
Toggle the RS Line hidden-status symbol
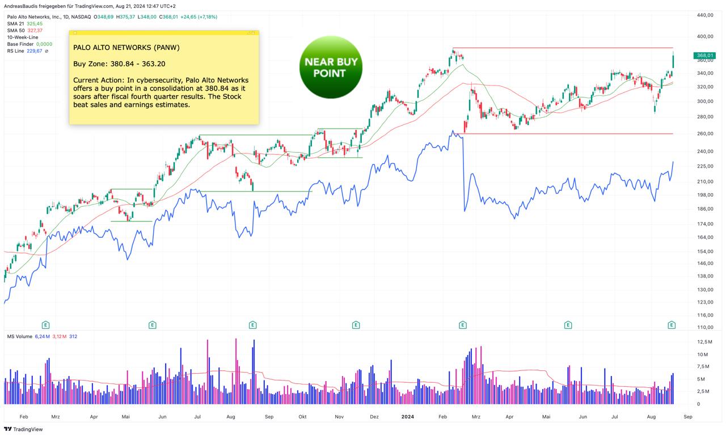[47, 51]
